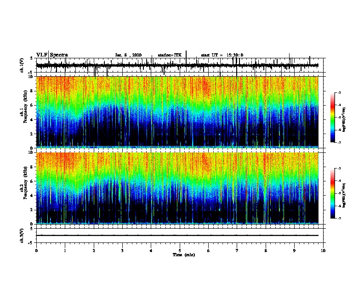Click the "ch.1(V)" waveform axis label
The height and width of the screenshot is (281, 364).
point(22,65)
